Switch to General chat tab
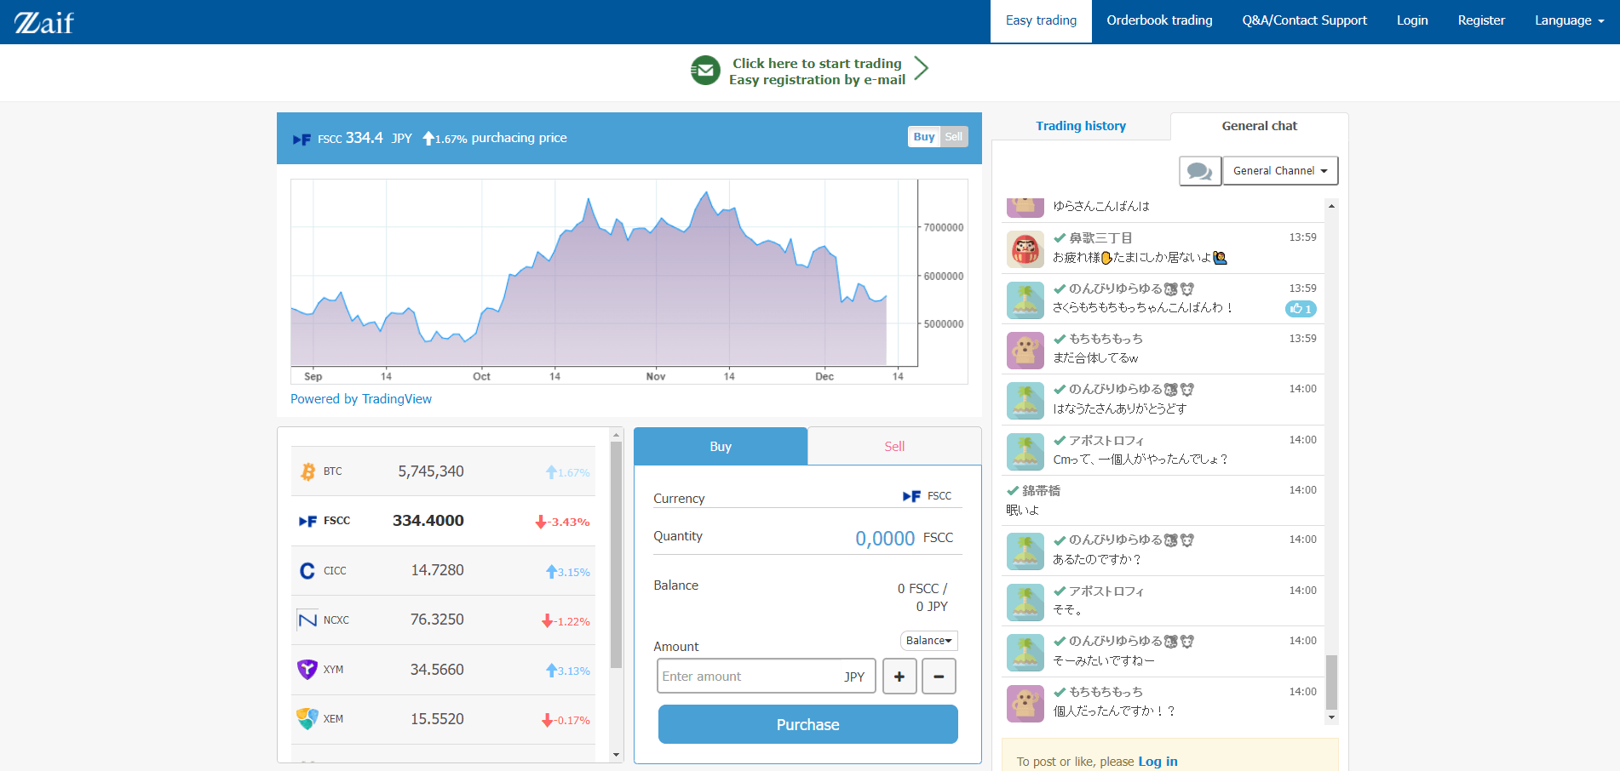Image resolution: width=1620 pixels, height=771 pixels. [x=1259, y=126]
